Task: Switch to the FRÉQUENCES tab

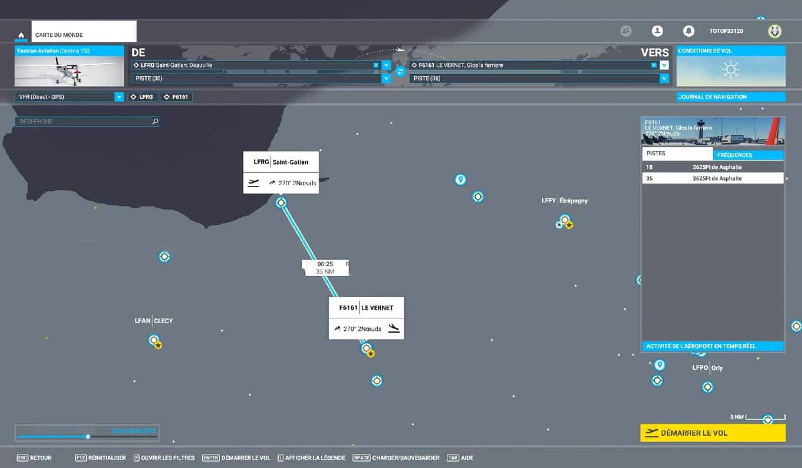Action: click(x=748, y=155)
